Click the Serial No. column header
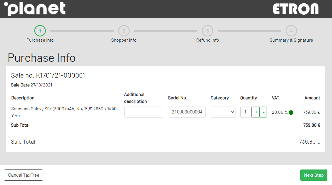Screen dimensions: 332x185 point(178,98)
